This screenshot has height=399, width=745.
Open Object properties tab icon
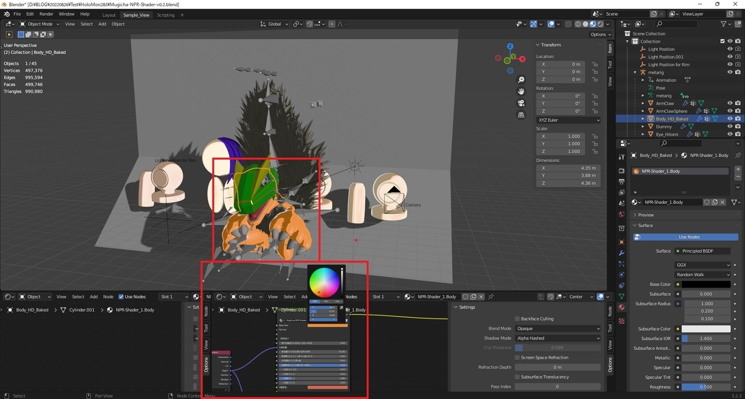621,242
